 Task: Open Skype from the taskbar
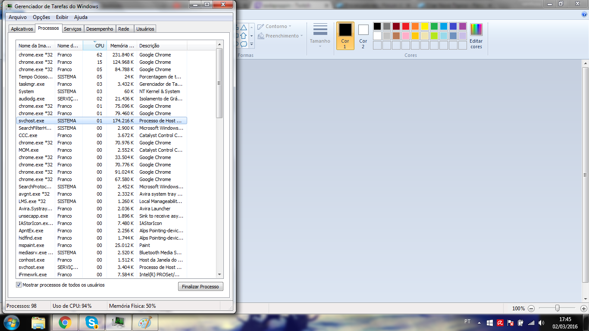[91, 322]
